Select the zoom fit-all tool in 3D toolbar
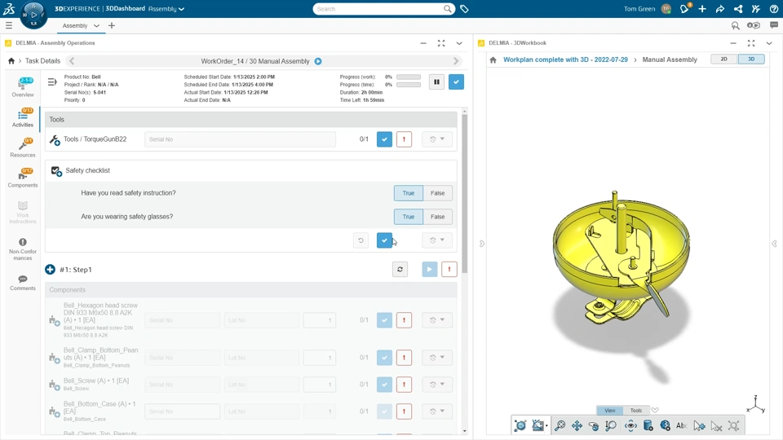 tap(560, 425)
